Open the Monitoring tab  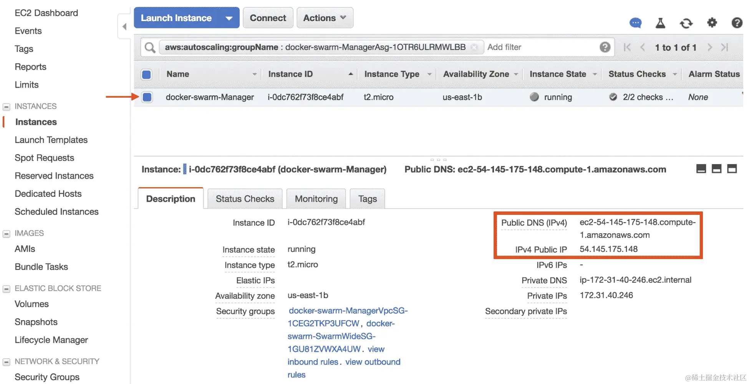[x=316, y=199]
